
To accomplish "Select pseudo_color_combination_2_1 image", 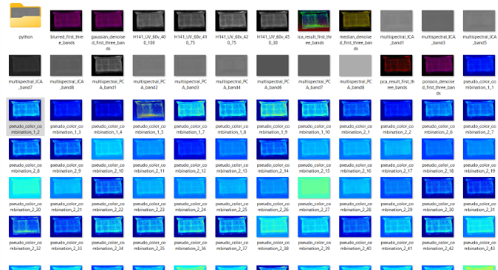I will pos(355,110).
